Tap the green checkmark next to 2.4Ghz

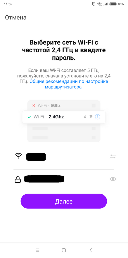point(29,117)
